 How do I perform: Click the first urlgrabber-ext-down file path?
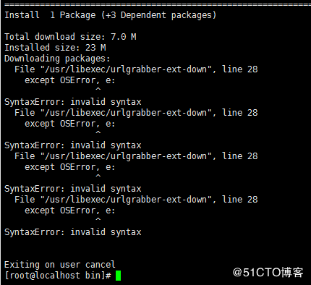(x=126, y=69)
